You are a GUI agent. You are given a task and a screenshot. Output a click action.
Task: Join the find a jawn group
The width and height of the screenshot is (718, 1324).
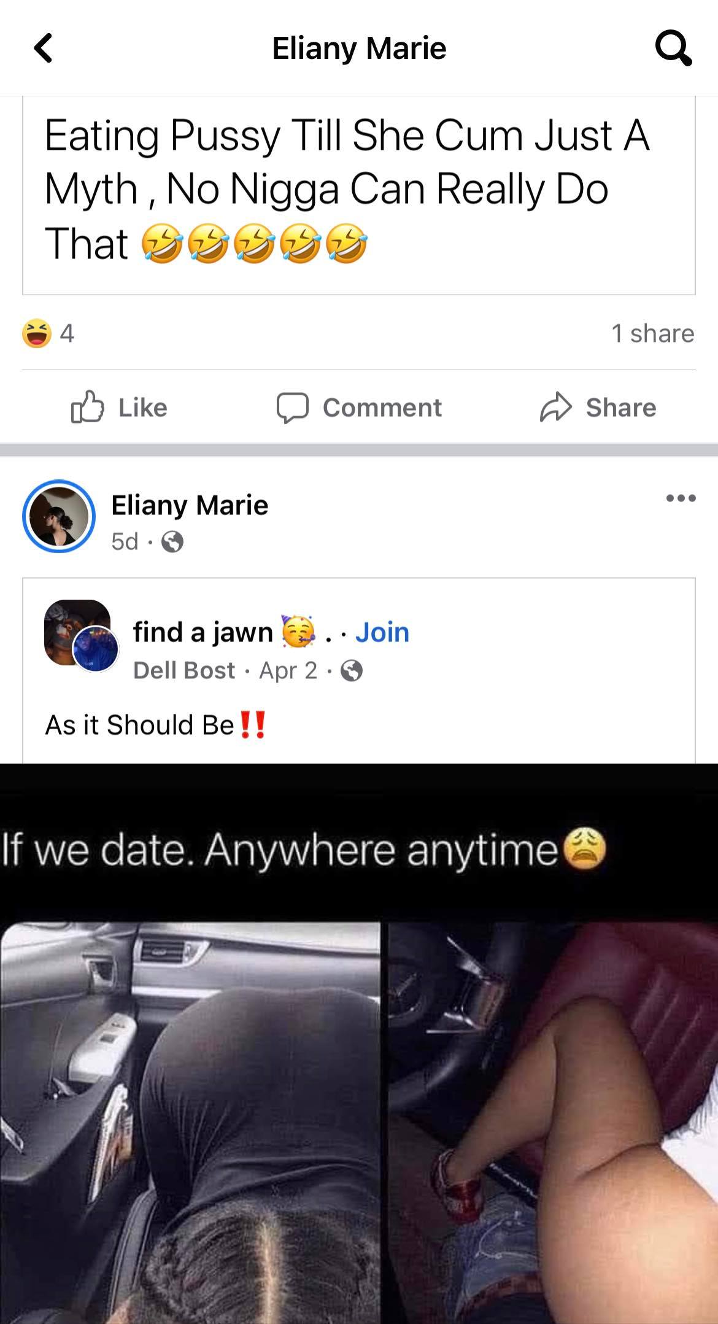click(x=382, y=632)
